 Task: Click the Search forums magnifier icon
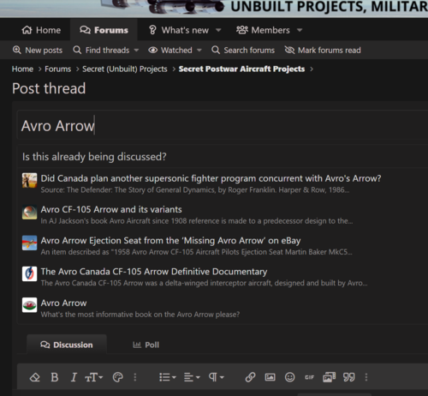pyautogui.click(x=216, y=50)
